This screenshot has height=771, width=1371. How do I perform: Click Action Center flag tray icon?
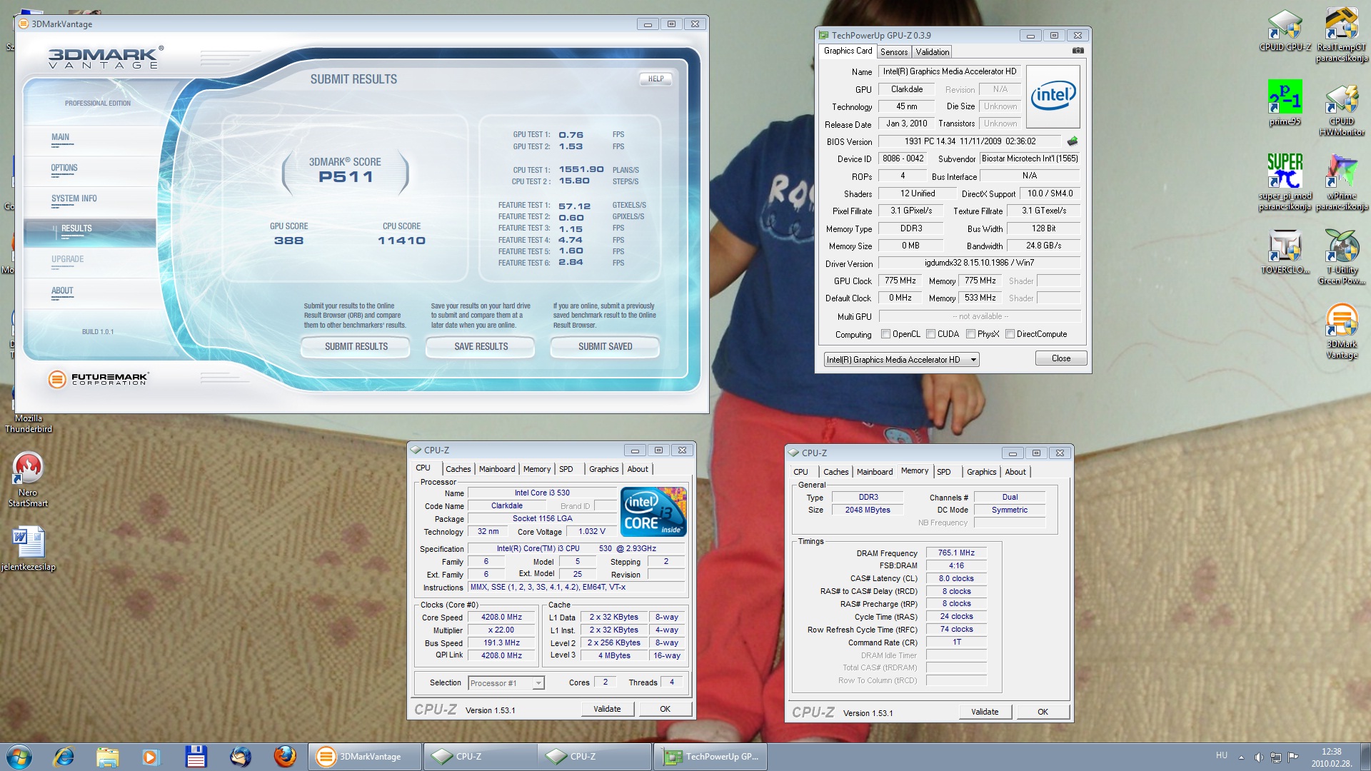[1293, 757]
